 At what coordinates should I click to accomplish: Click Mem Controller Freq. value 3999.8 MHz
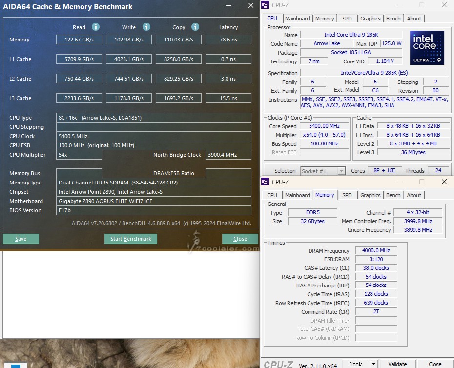point(418,221)
